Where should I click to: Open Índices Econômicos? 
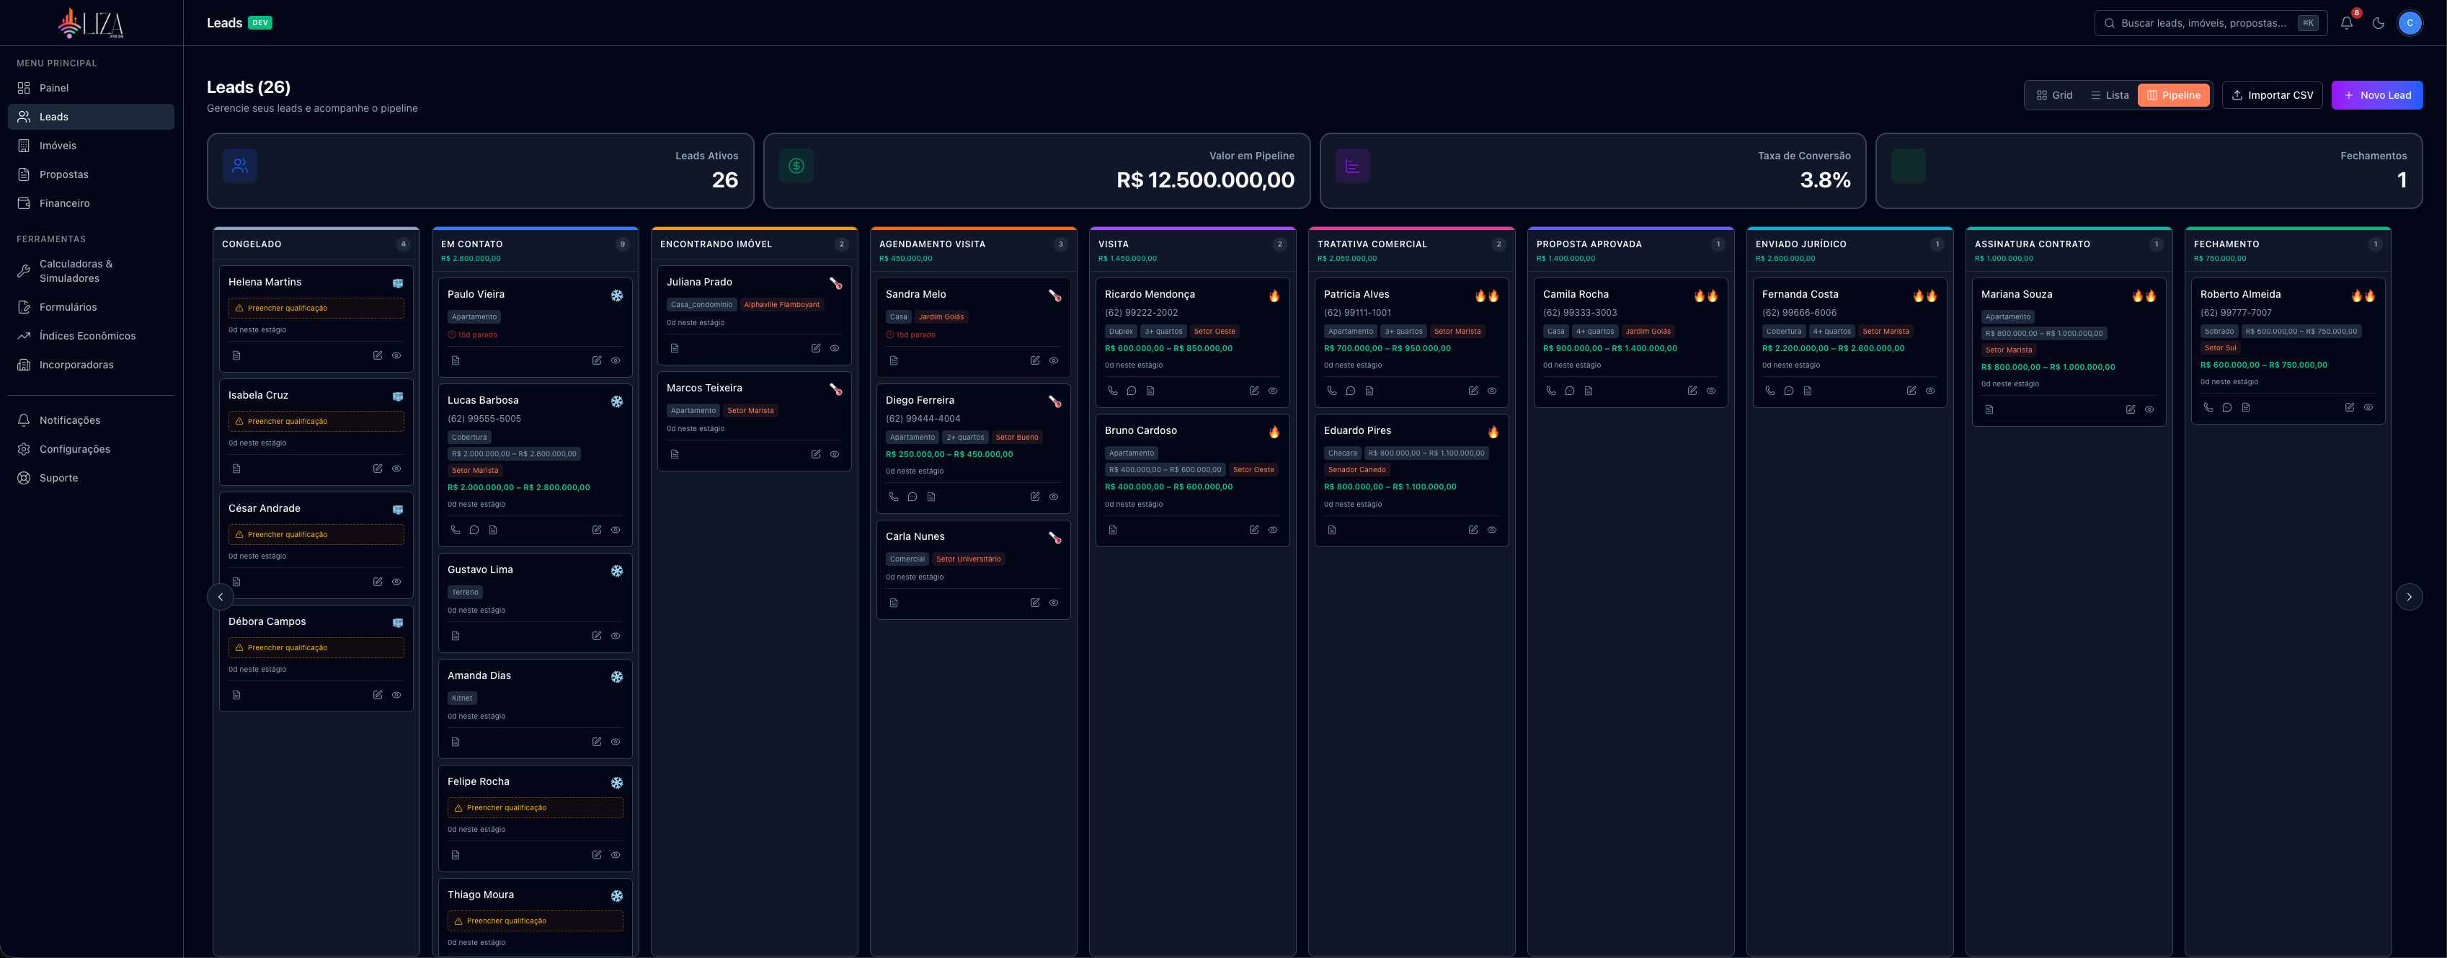click(x=92, y=335)
